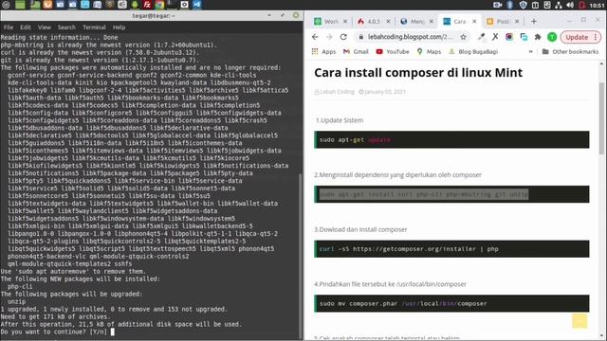Open the Other bookmarks folder

point(570,51)
